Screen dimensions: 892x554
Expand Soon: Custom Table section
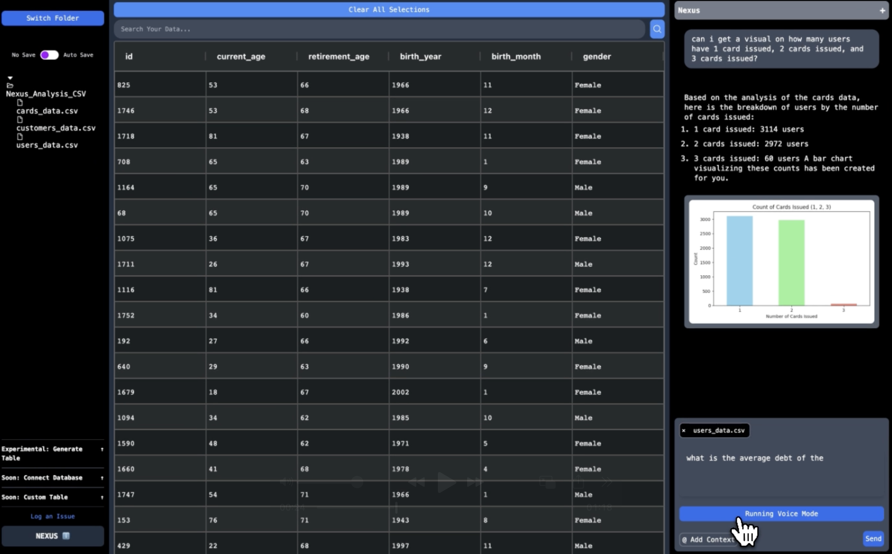pos(102,498)
